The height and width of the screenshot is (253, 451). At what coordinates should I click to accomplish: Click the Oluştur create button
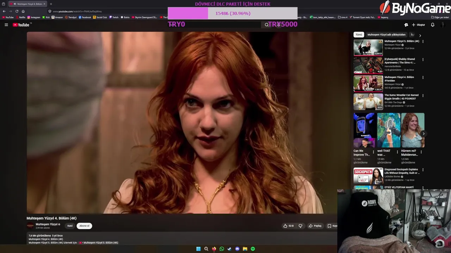419,25
